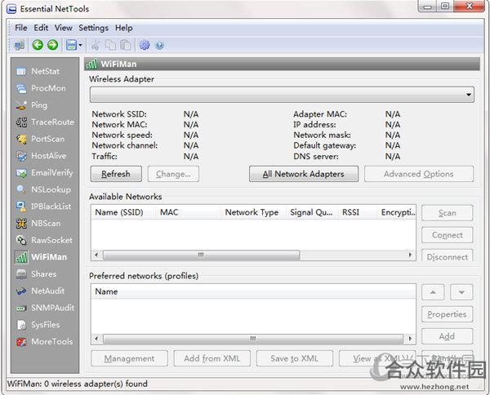Image resolution: width=490 pixels, height=395 pixels.
Task: Open the SNMPAudit tool
Action: pyautogui.click(x=45, y=308)
